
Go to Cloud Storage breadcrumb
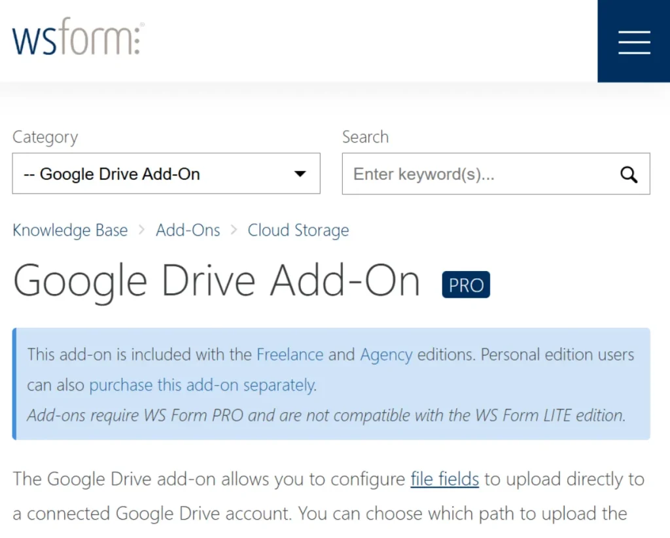298,230
